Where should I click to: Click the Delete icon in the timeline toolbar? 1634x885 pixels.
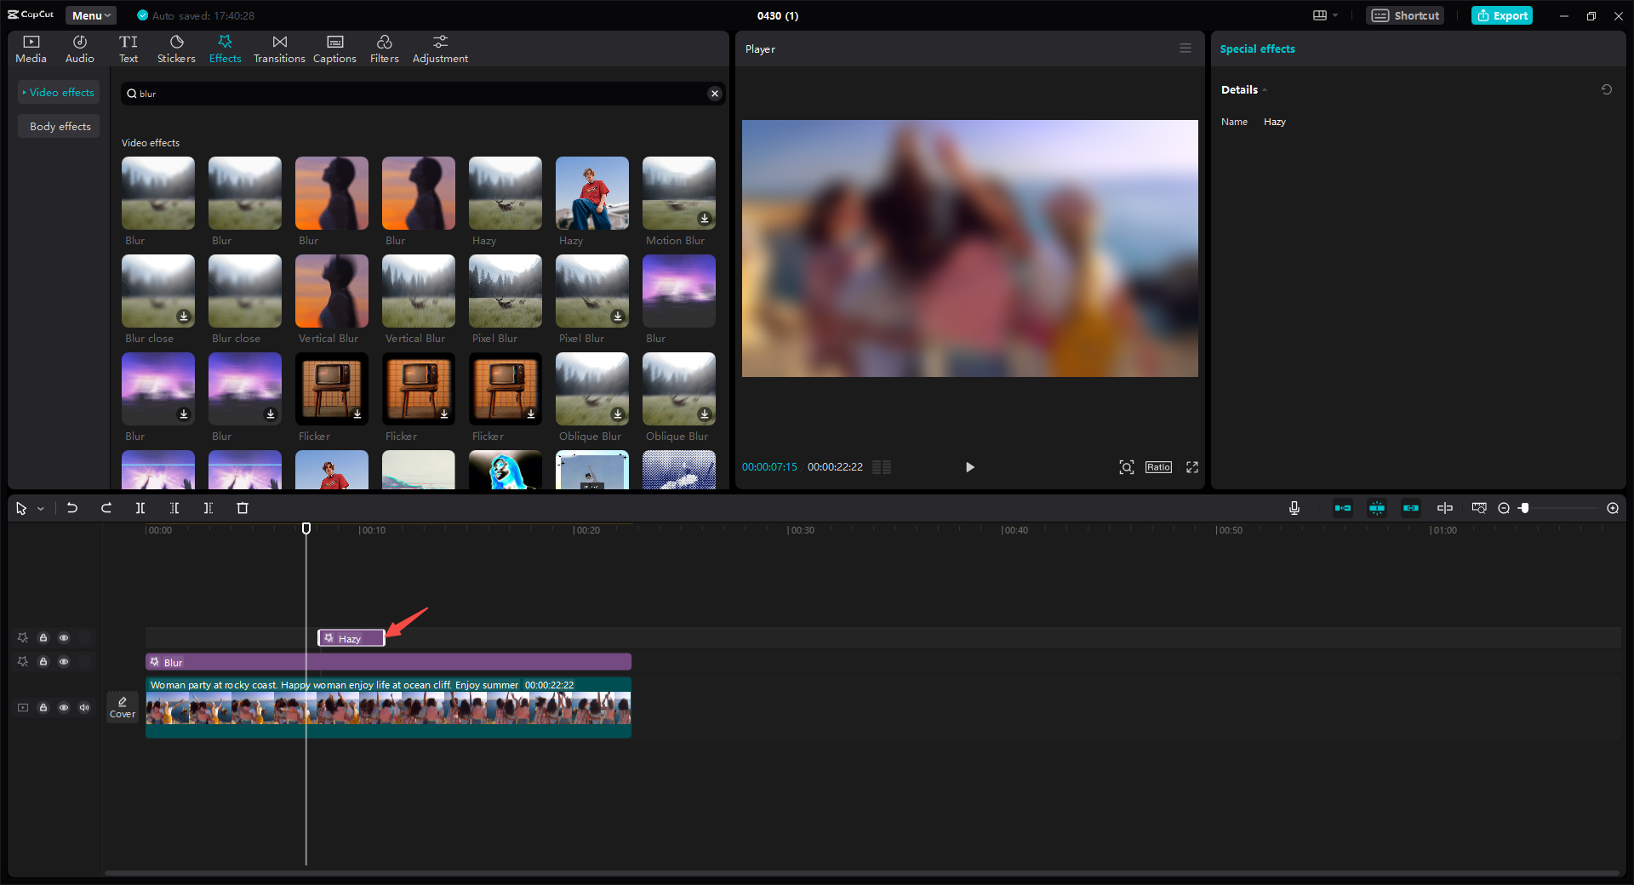pyautogui.click(x=243, y=508)
